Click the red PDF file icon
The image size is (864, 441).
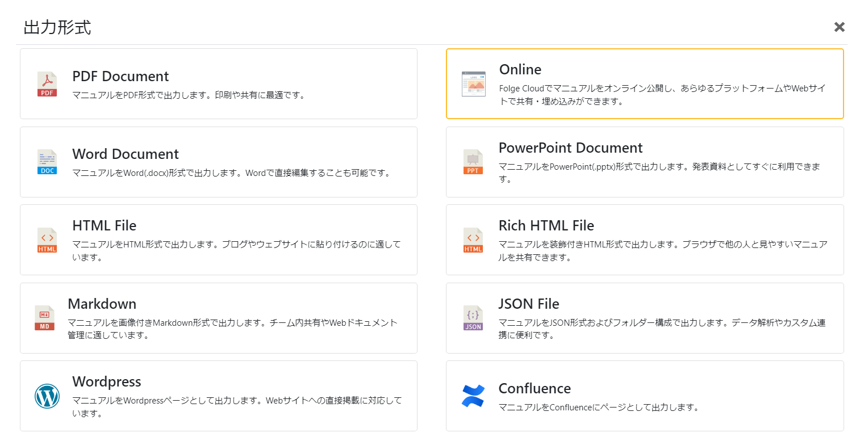coord(47,84)
